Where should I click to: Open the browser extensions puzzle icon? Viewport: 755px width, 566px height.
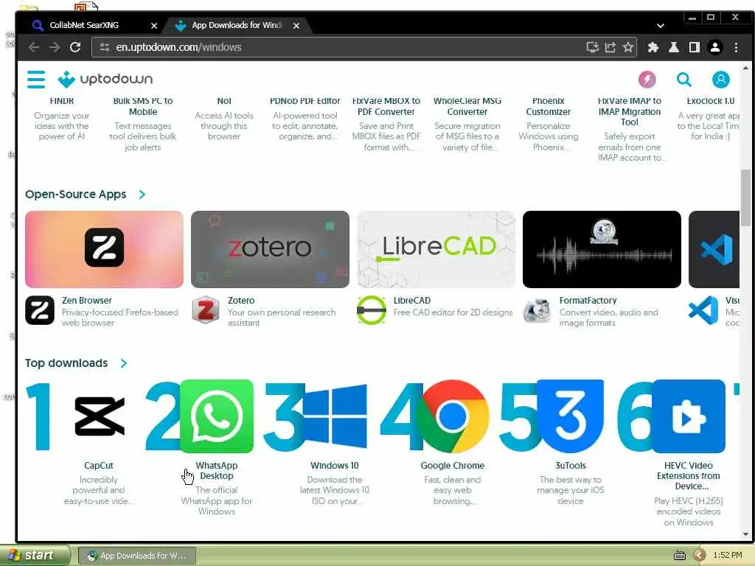pyautogui.click(x=653, y=47)
